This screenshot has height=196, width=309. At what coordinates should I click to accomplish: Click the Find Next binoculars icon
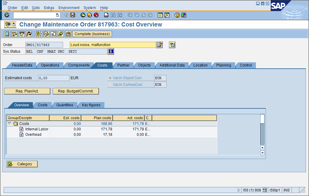[x=119, y=15]
